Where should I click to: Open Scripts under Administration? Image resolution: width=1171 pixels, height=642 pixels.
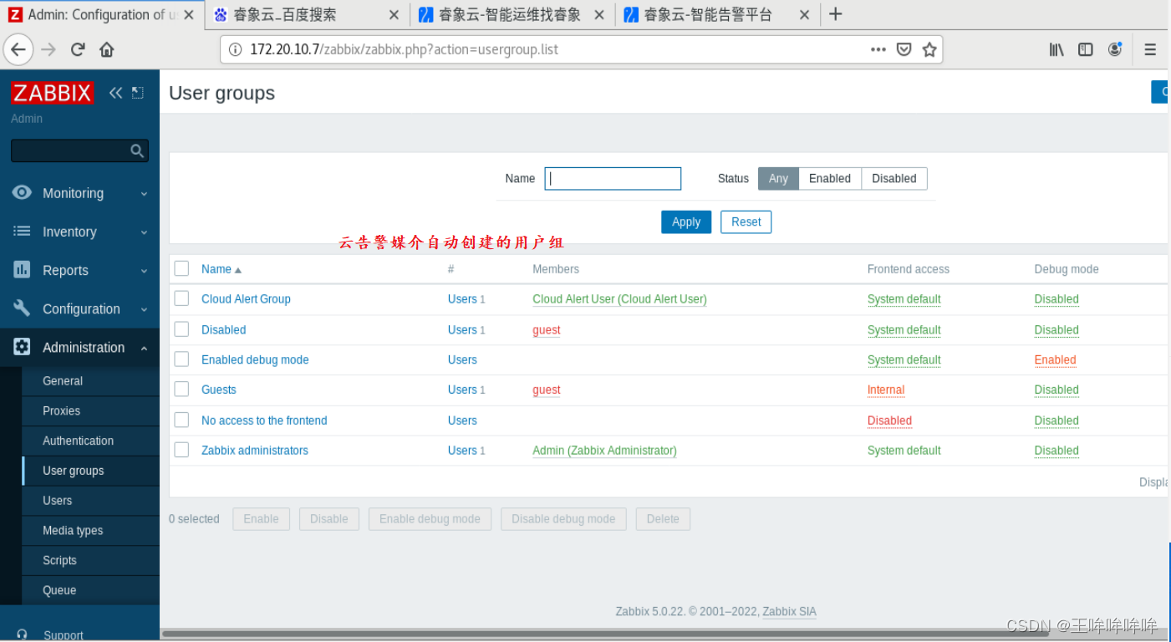pyautogui.click(x=90, y=561)
